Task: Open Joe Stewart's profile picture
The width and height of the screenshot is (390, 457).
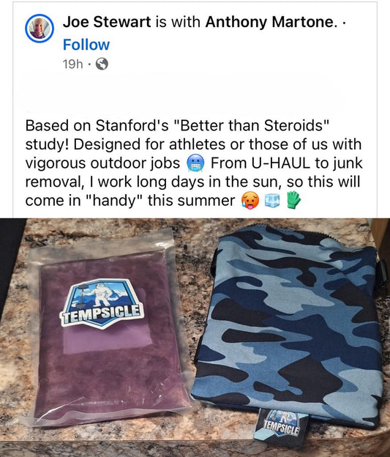Action: [x=40, y=29]
